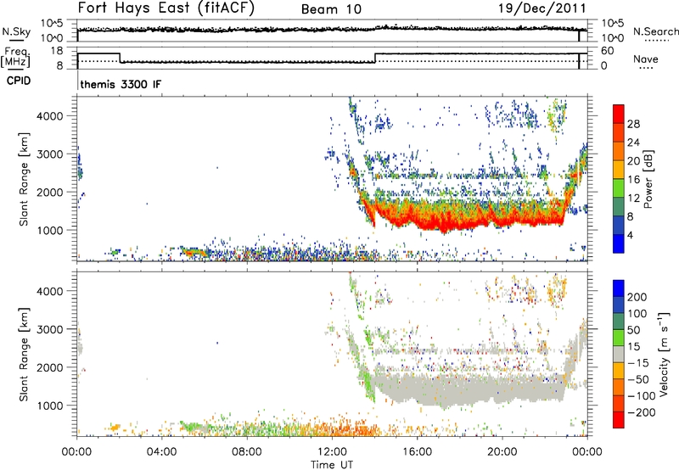The height and width of the screenshot is (470, 679).
Task: Click the 'Nave' legend label
Action: point(645,59)
